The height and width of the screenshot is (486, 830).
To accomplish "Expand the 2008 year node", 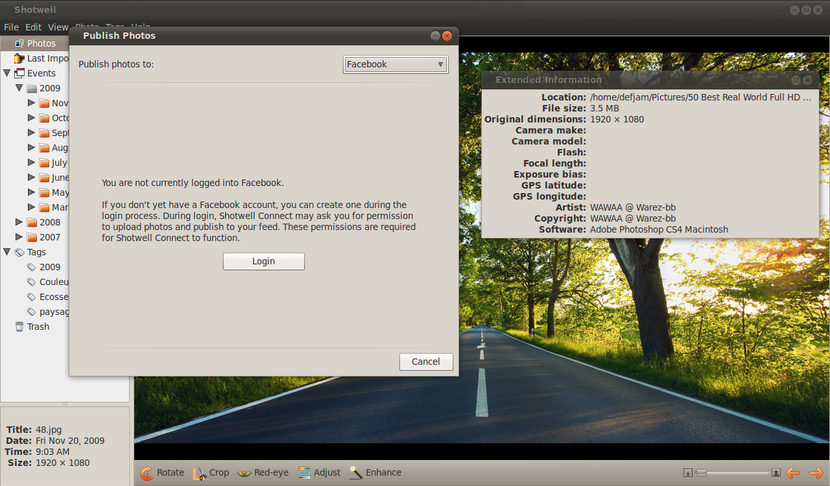I will (19, 222).
